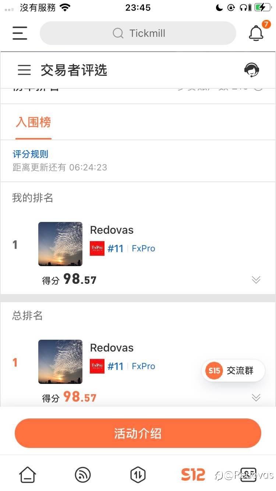Tap the FxPro logo under 我的排名

[x=97, y=248]
